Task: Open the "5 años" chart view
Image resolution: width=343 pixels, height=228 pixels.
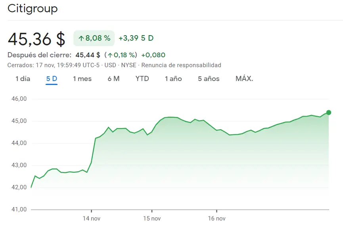Action: pos(208,79)
